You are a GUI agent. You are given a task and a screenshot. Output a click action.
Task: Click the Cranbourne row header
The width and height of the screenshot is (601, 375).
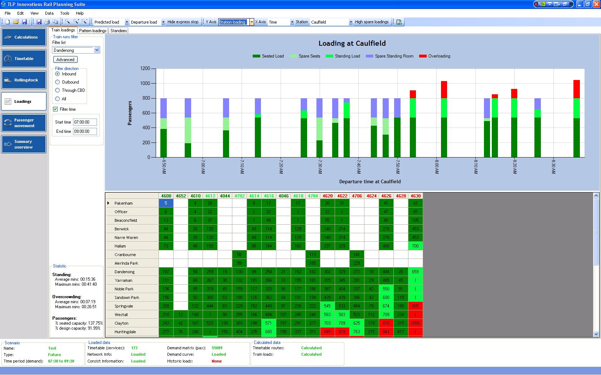[x=132, y=255]
